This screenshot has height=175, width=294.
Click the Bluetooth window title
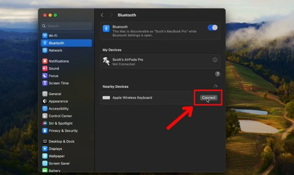tap(127, 15)
